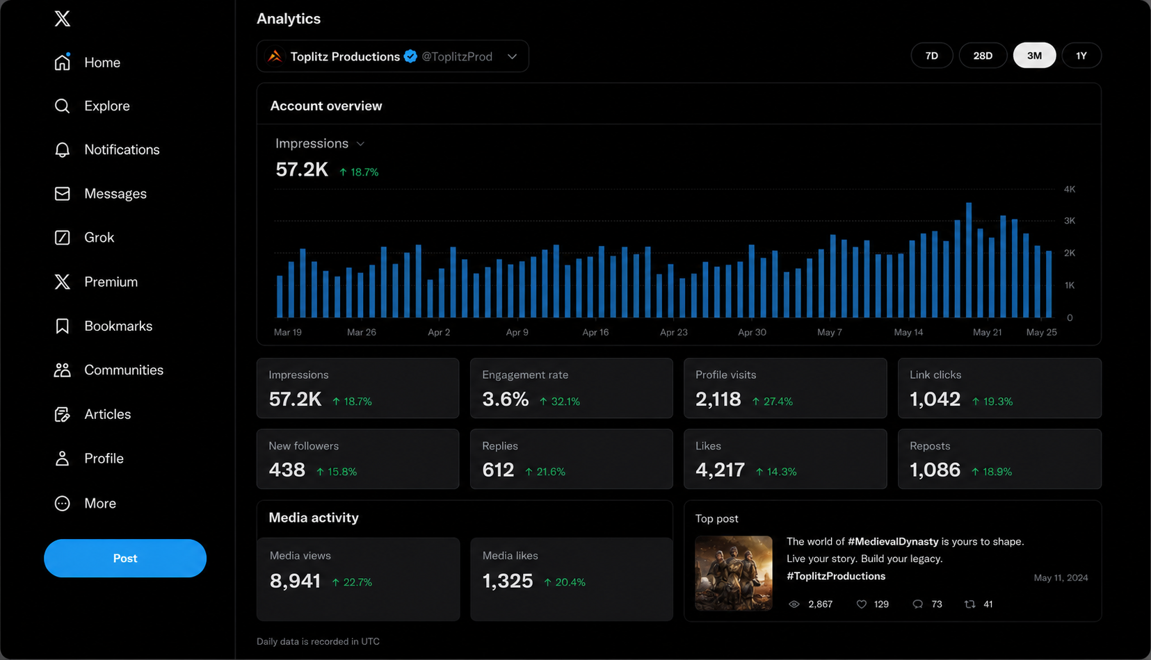Select the 28D time range
The width and height of the screenshot is (1151, 660).
983,56
